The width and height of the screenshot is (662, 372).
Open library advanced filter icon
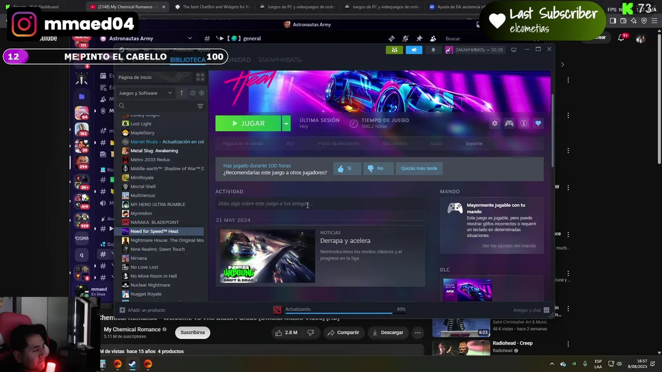200,106
